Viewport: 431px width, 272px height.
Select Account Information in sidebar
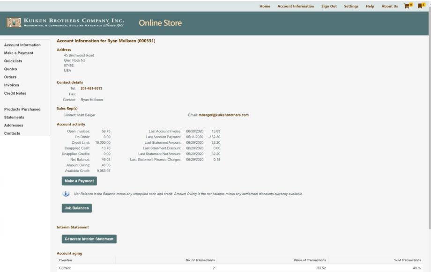click(22, 45)
